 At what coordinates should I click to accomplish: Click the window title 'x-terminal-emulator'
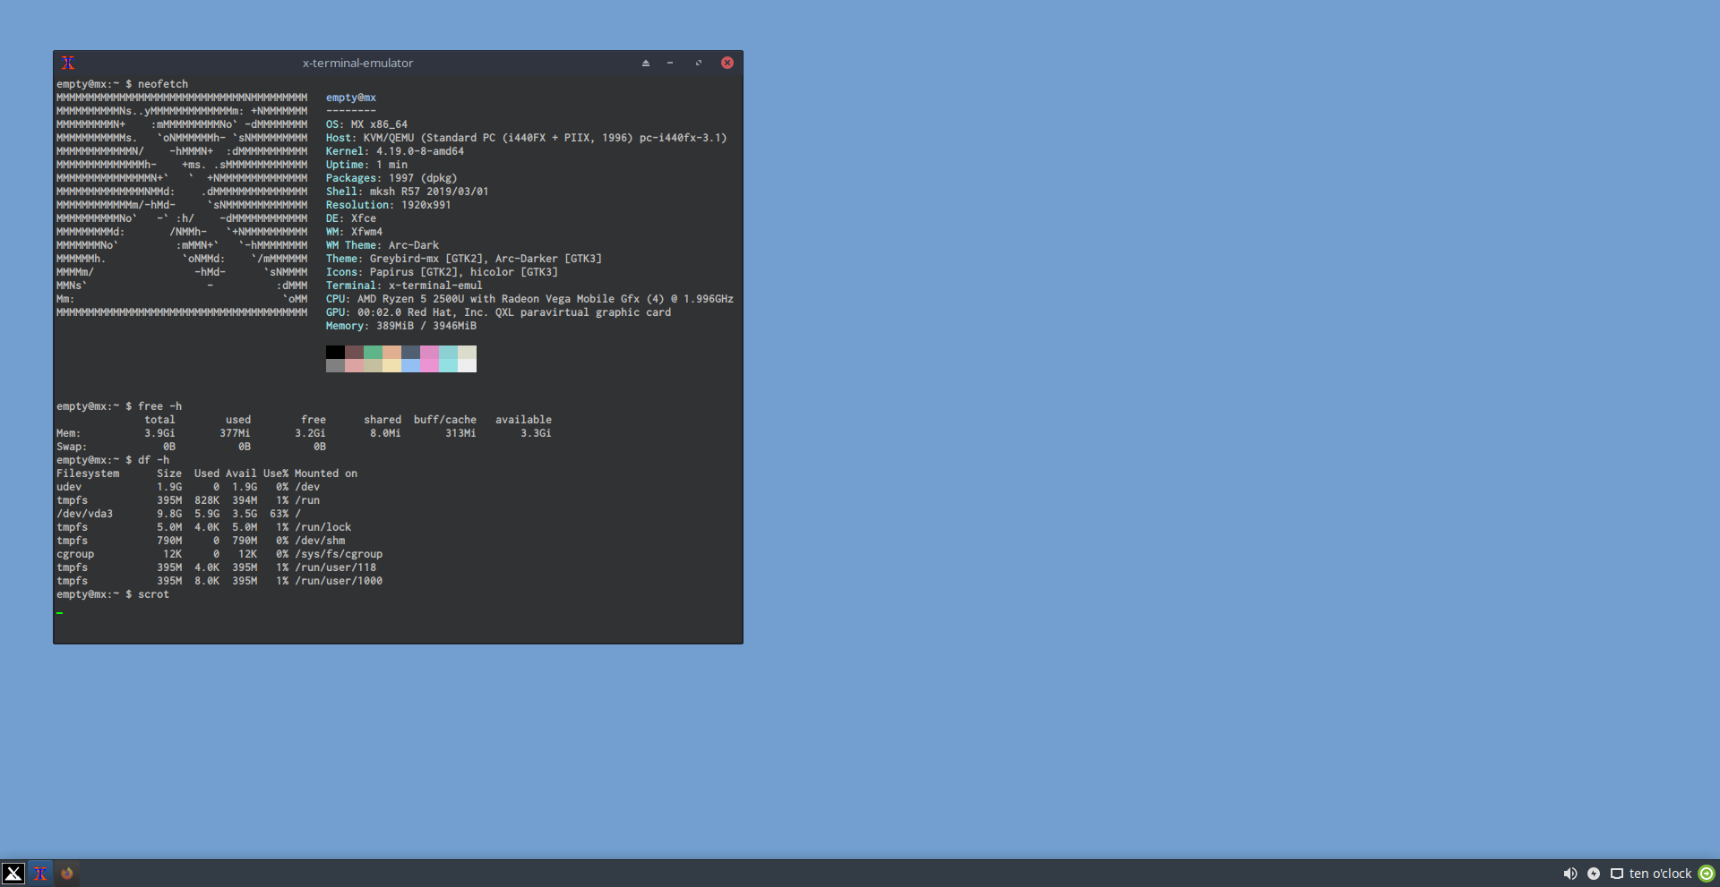[357, 63]
